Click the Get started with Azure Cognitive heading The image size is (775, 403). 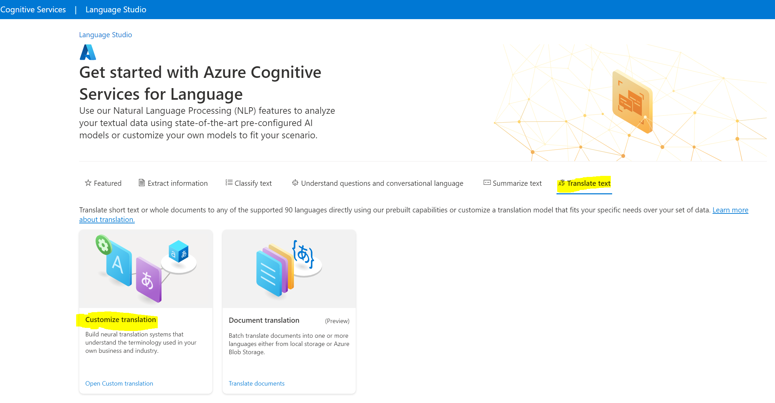click(200, 83)
